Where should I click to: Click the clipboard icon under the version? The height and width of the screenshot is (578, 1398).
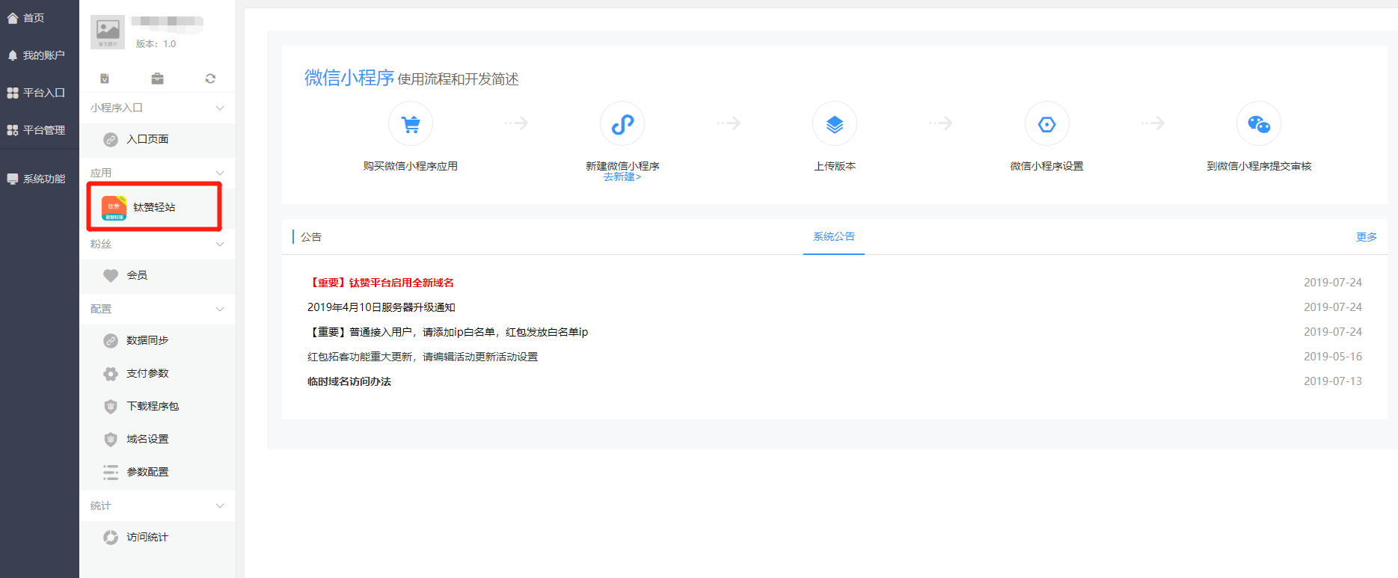point(105,79)
